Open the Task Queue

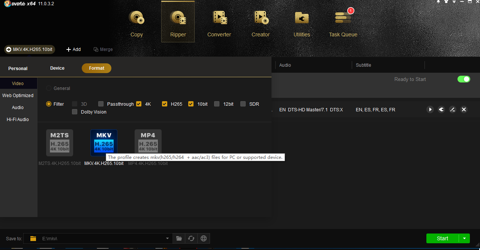pos(343,23)
